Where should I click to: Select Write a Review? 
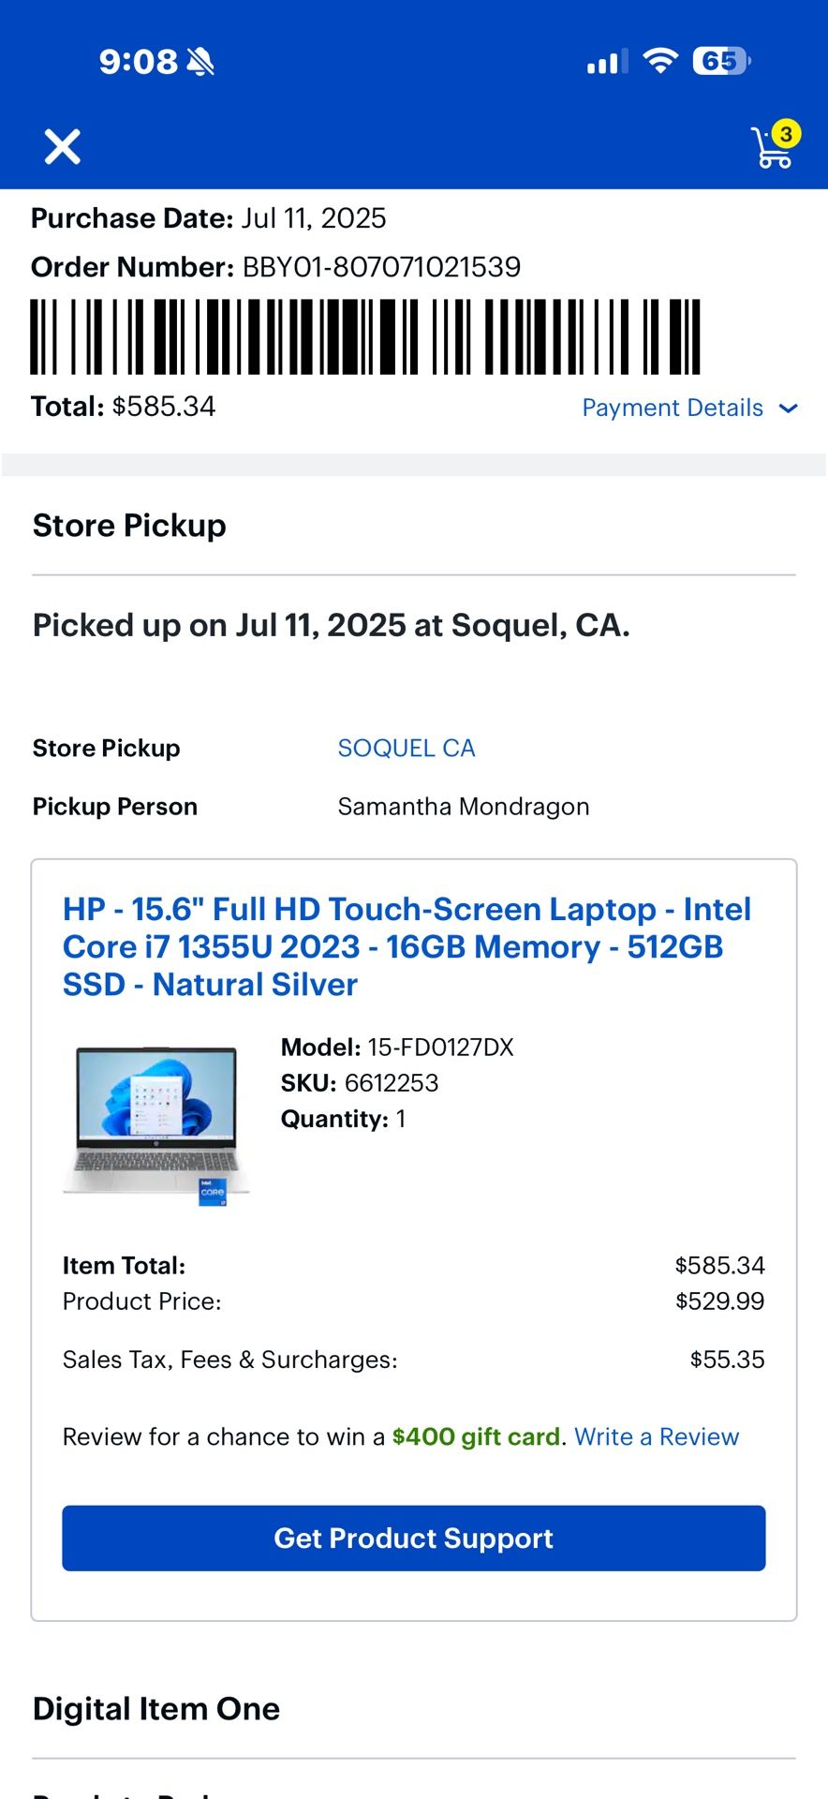point(657,1436)
